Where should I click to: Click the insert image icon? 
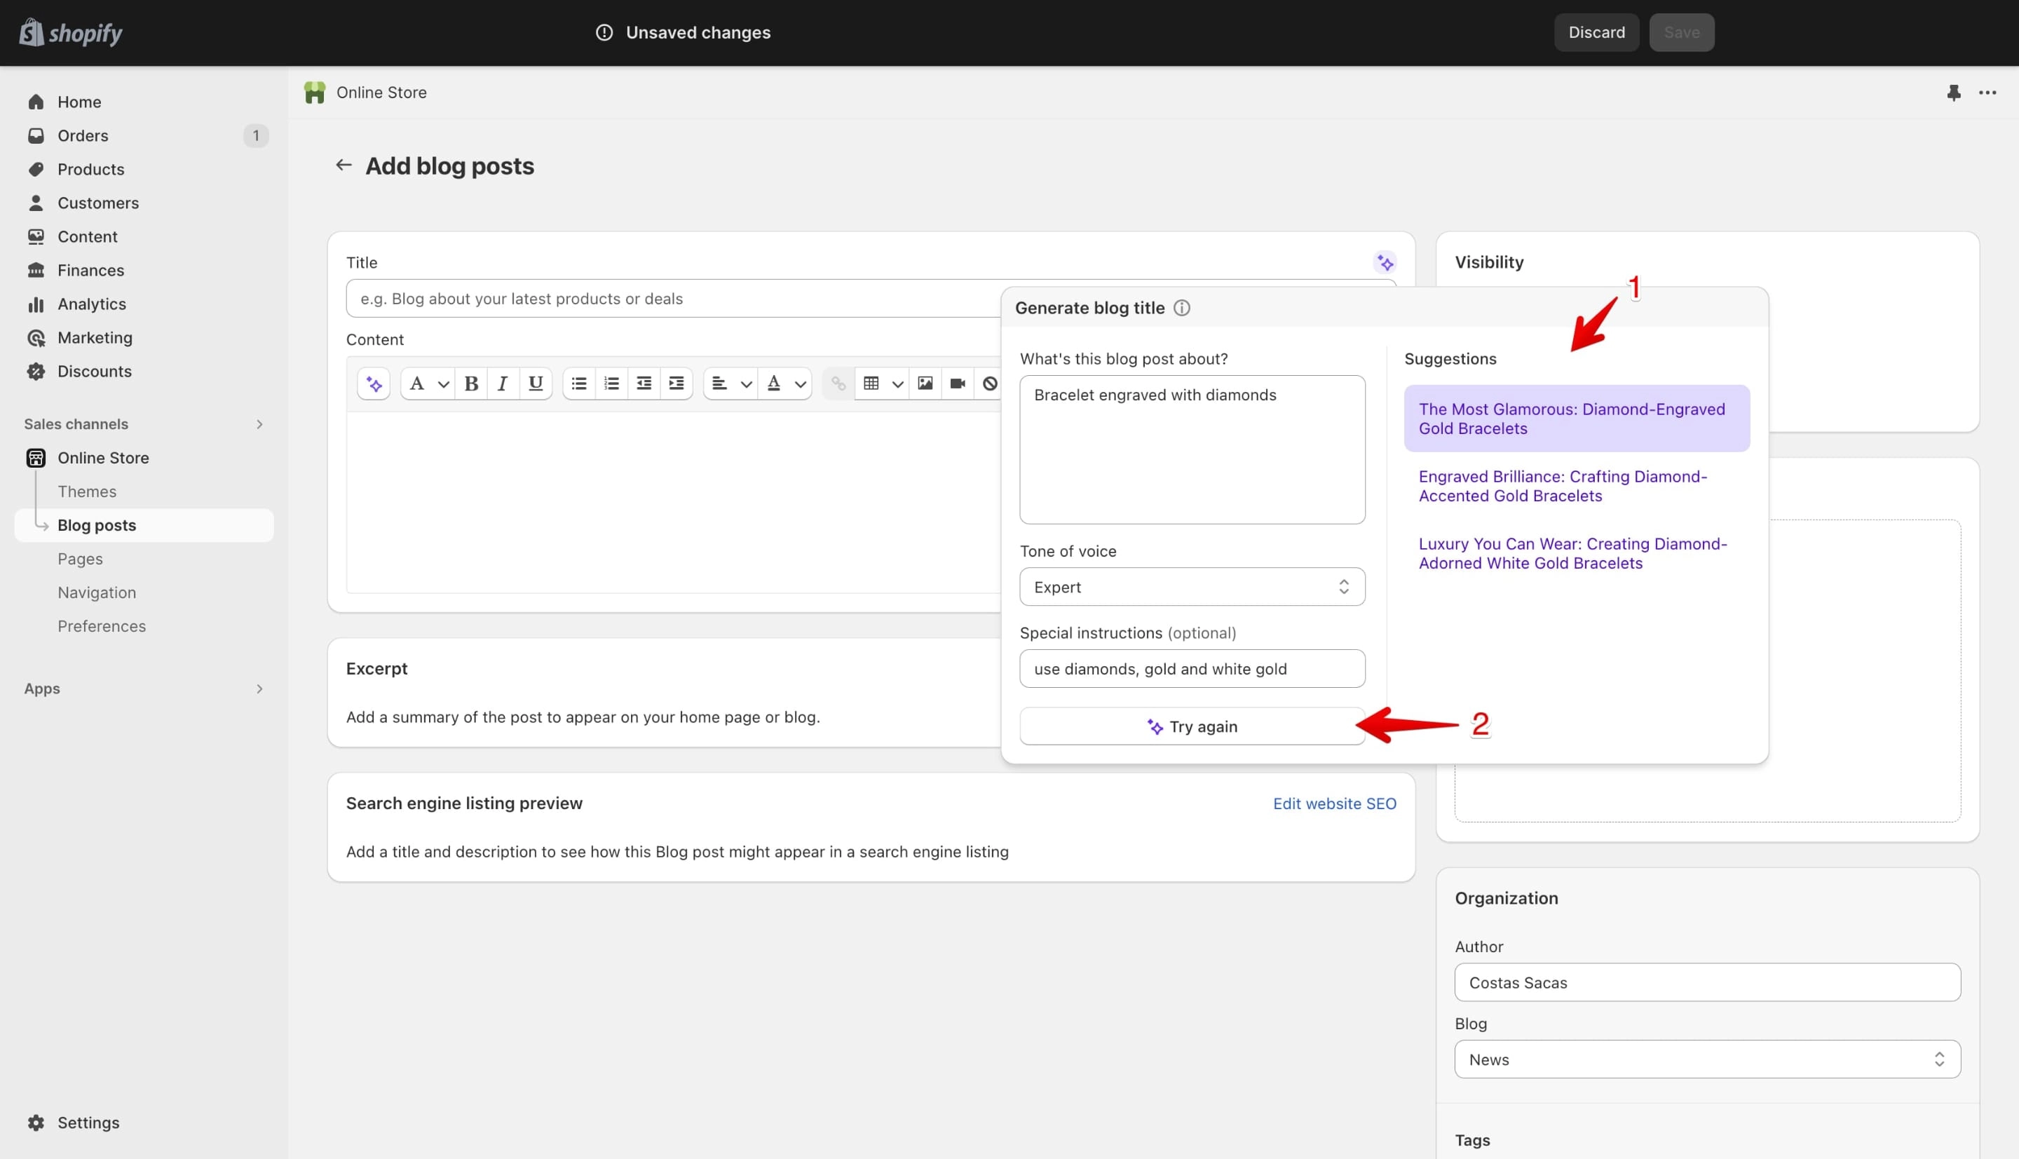coord(925,384)
